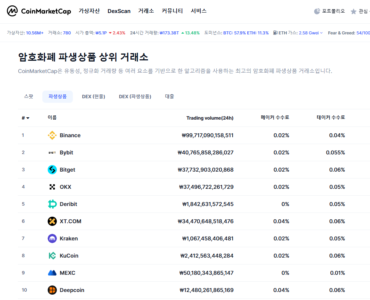
Task: Click the ETH gas pump icon
Action: (275, 32)
